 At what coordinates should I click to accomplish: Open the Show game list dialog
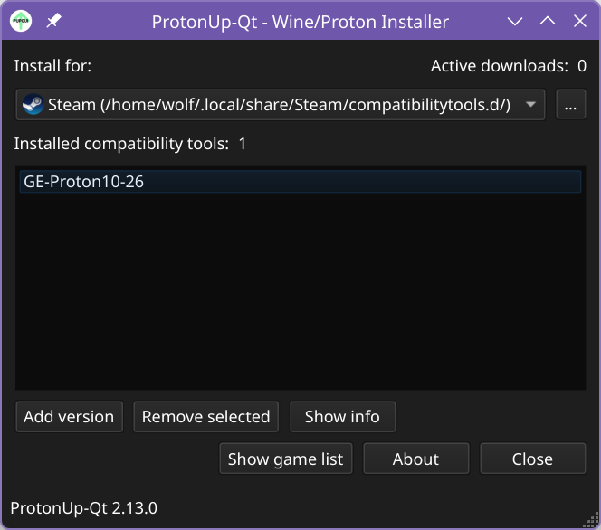285,459
